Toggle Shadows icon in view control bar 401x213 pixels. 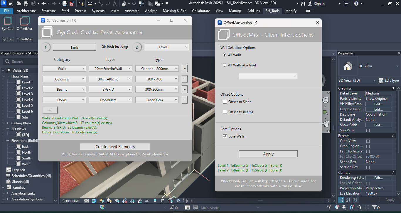tap(109, 201)
